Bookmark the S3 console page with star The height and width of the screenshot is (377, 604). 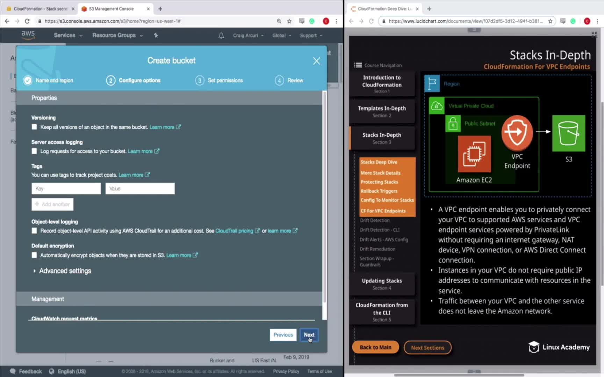pos(289,21)
